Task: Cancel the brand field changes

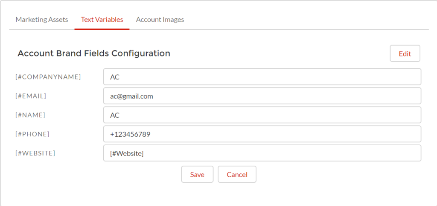Action: click(237, 175)
